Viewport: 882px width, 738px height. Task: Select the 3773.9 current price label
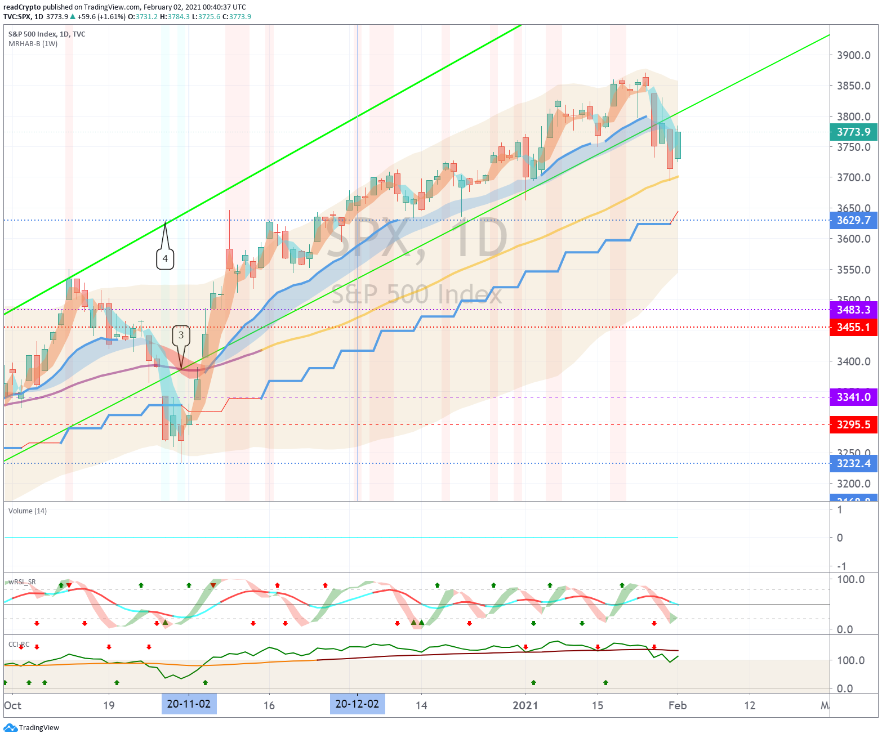pos(853,132)
